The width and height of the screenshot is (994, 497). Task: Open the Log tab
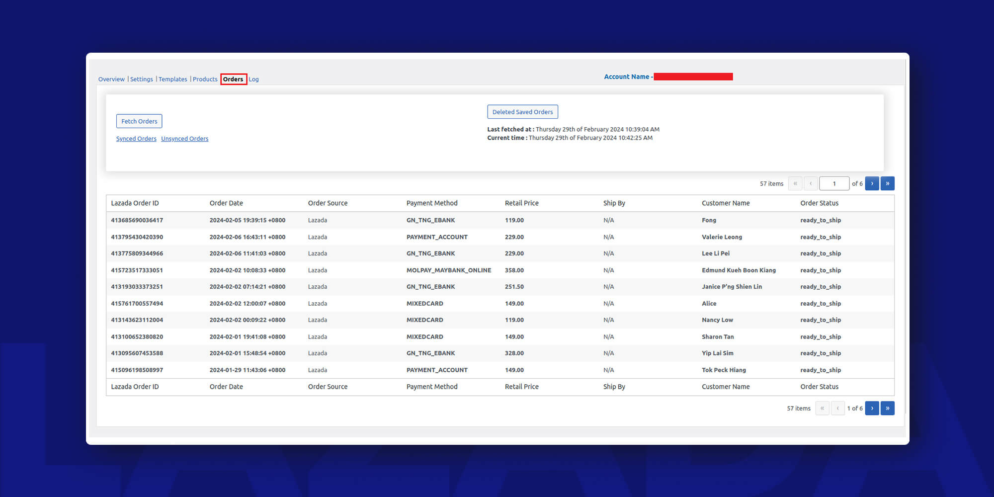pos(253,79)
